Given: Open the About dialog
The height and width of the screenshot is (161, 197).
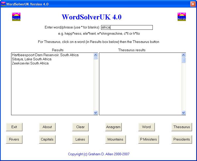Looking at the screenshot, I should (47, 127).
